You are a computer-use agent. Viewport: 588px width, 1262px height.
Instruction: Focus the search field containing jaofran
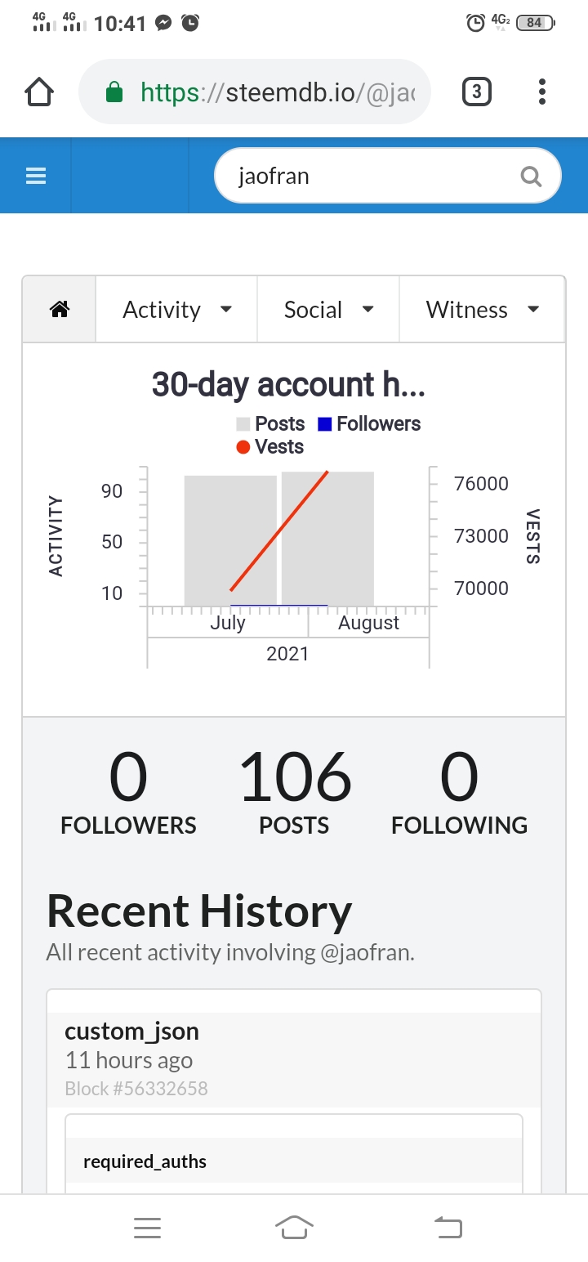tap(367, 176)
